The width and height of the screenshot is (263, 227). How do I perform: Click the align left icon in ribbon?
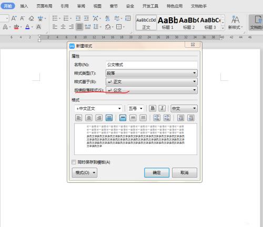[55, 27]
